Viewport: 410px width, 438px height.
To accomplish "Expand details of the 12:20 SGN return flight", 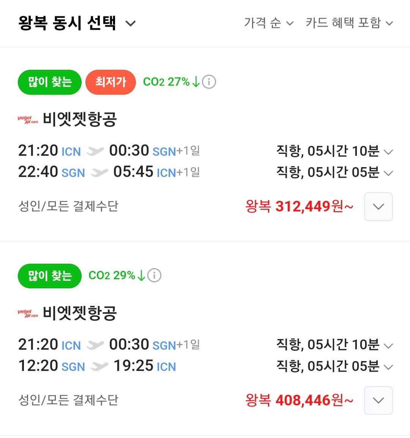I will (x=388, y=367).
